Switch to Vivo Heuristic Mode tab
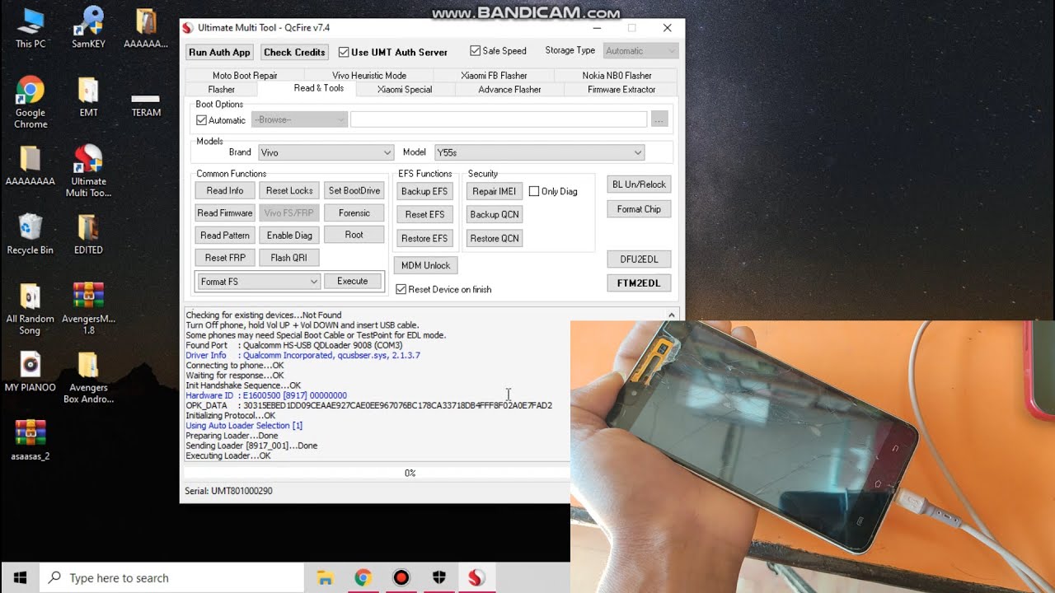 click(x=369, y=75)
